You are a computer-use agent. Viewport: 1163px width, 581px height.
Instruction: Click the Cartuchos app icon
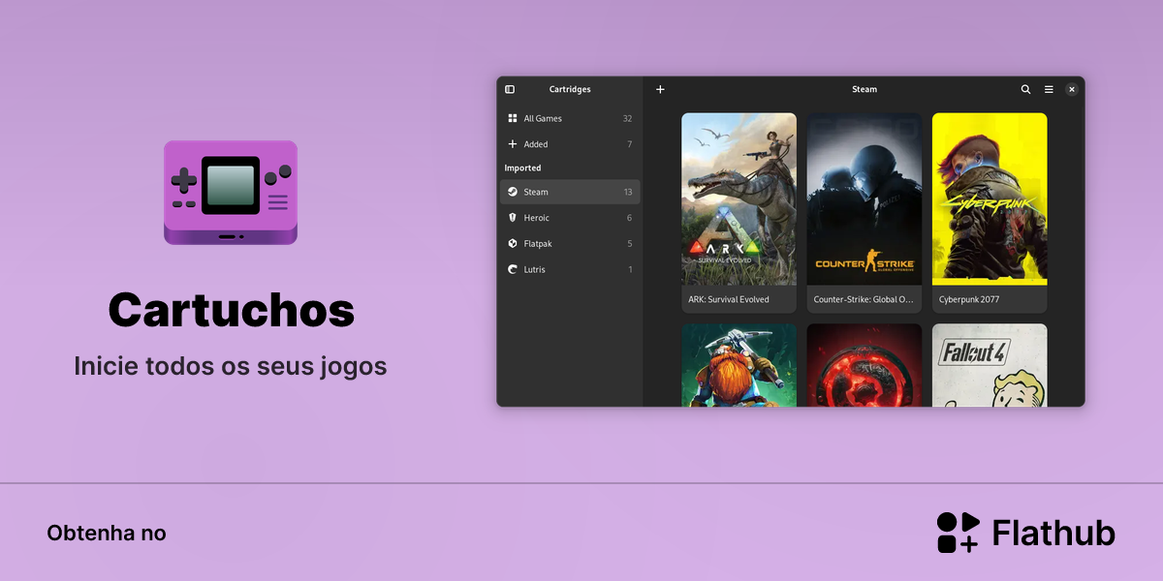(231, 192)
